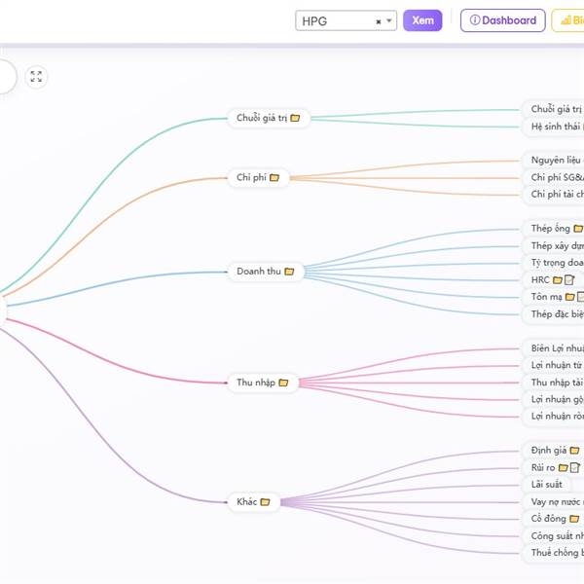Clear the HPG selection with the x
The height and width of the screenshot is (584, 584).
pyautogui.click(x=379, y=21)
